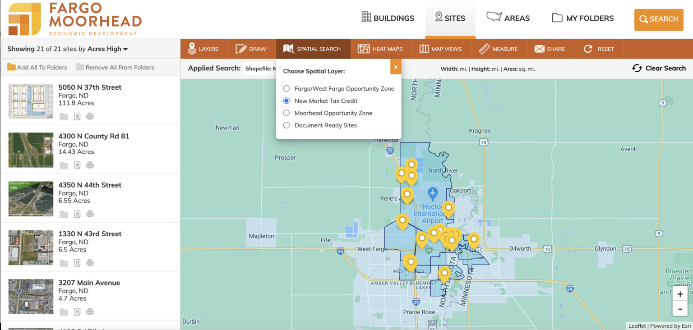Open the Spatial Search tool
The image size is (693, 330).
(313, 49)
